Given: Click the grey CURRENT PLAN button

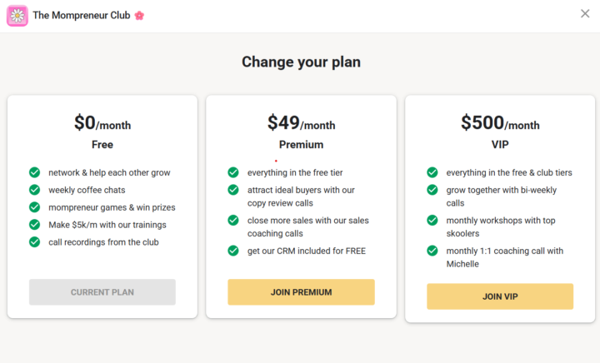Looking at the screenshot, I should [102, 292].
